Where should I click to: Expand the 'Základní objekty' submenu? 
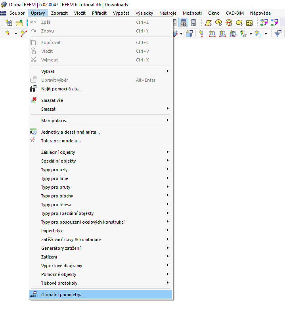point(100,152)
